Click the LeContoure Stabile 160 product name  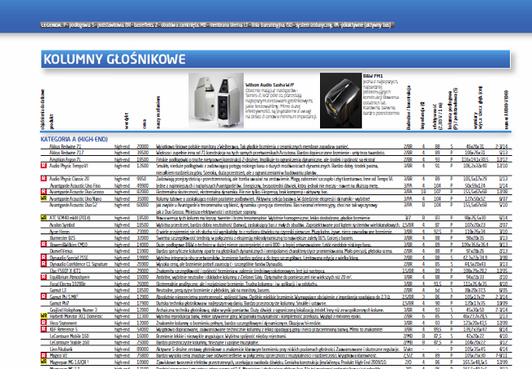70,343
